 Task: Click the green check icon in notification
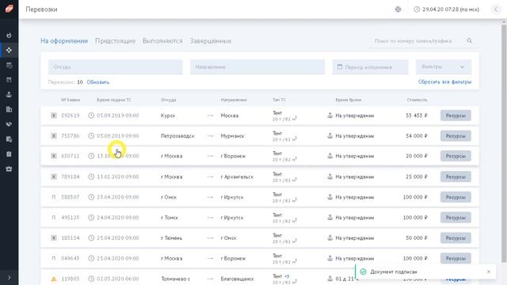pyautogui.click(x=363, y=272)
